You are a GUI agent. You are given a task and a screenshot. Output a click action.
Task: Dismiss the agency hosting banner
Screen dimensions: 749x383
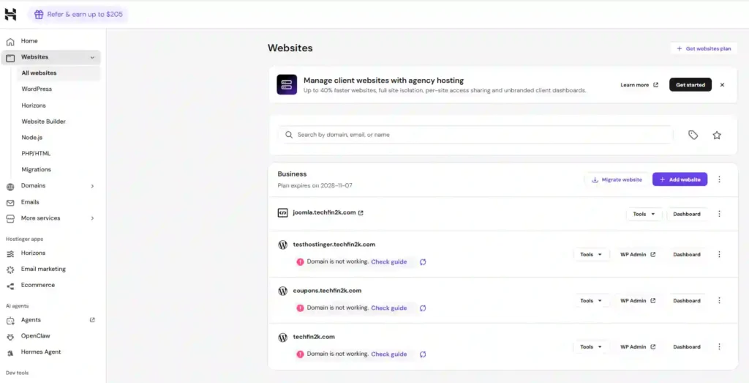coord(722,85)
